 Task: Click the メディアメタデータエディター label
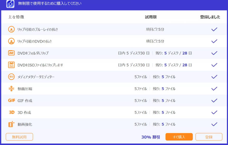point(36,77)
